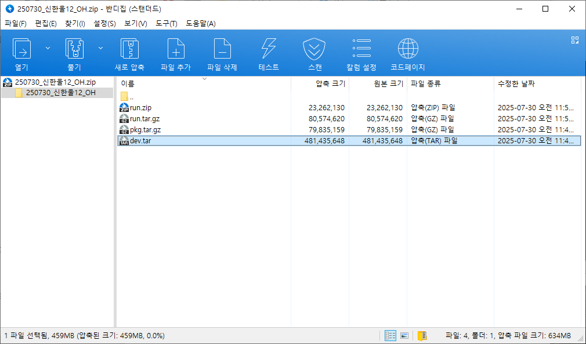Sort by 수정한 날짜 column header
The width and height of the screenshot is (586, 344).
pos(516,84)
